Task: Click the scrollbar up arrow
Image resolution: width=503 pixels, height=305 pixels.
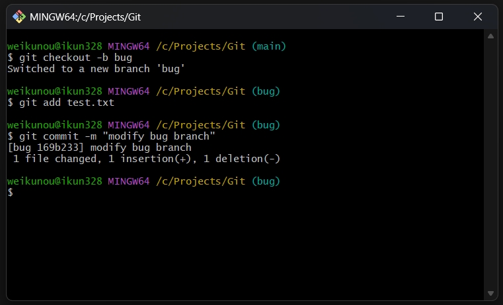Action: pos(490,36)
